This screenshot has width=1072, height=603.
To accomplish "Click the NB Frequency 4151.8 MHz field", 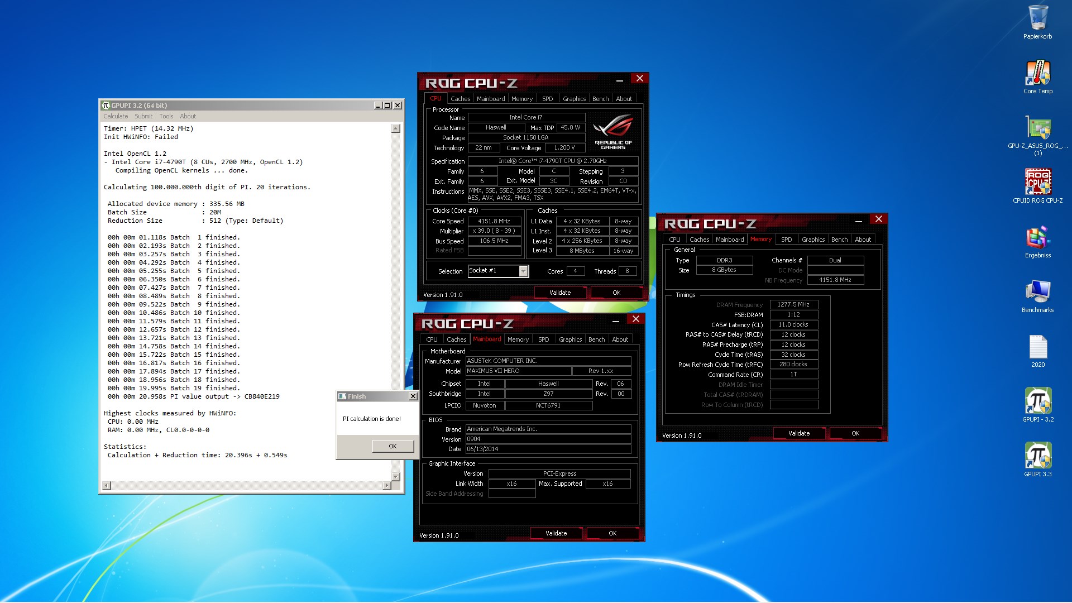I will pos(835,280).
